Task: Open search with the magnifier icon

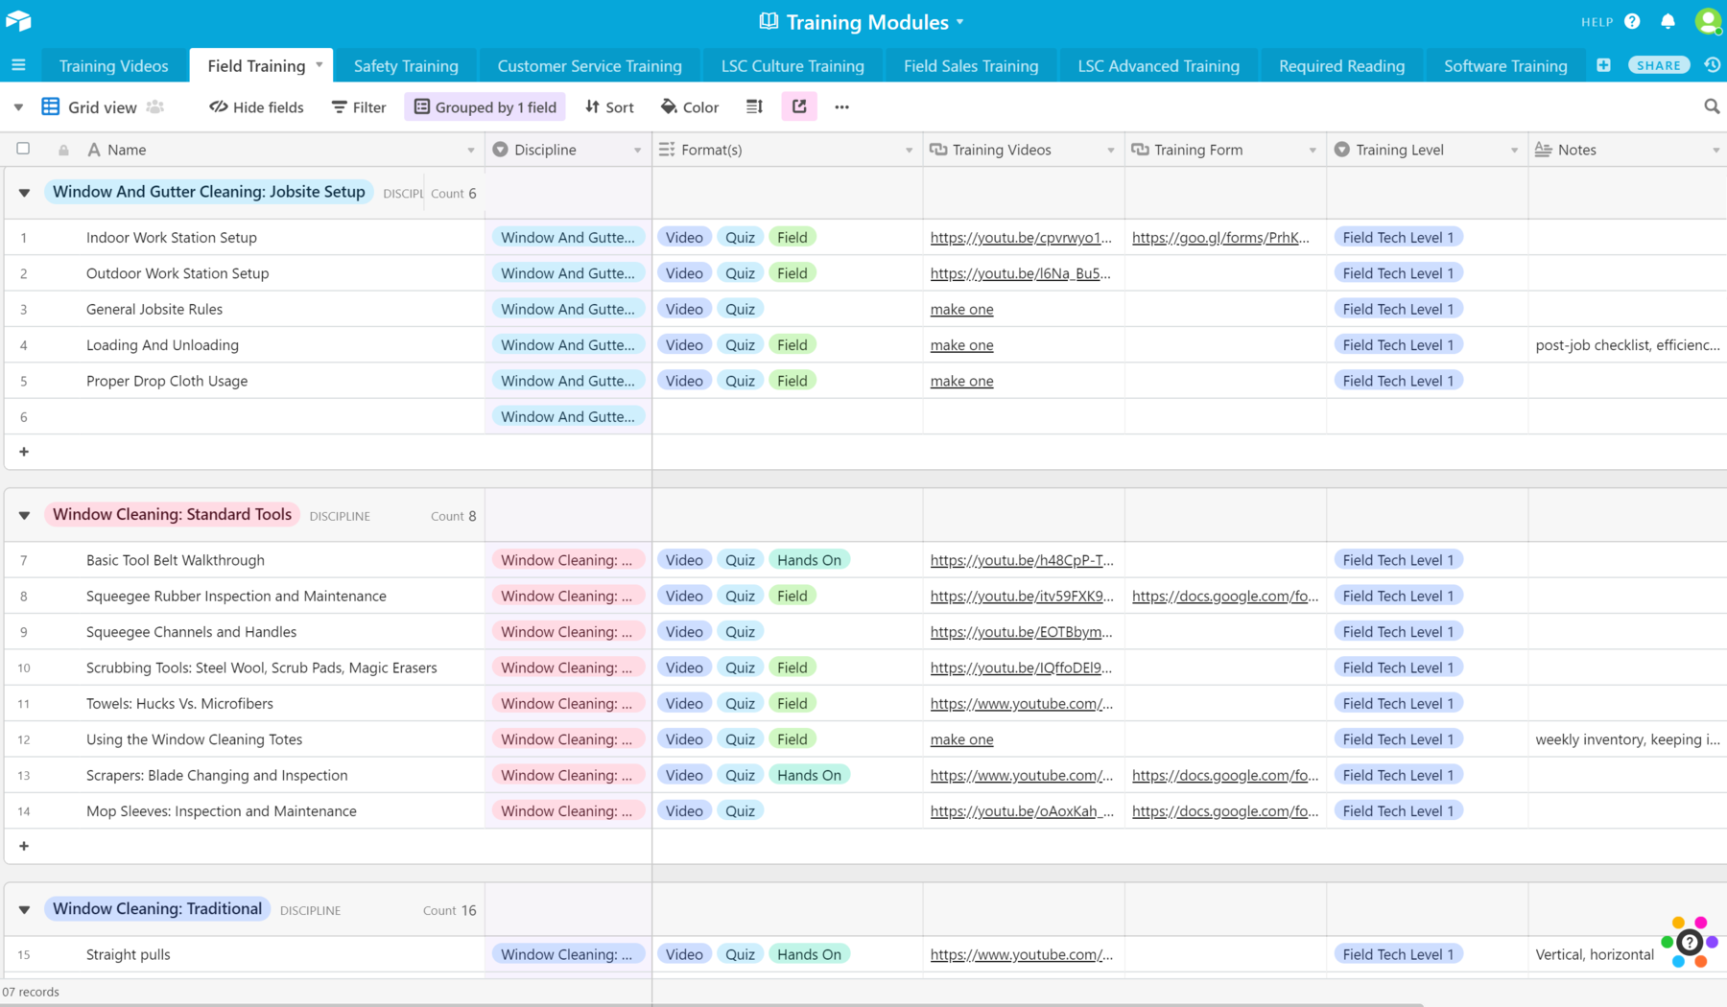Action: point(1712,106)
